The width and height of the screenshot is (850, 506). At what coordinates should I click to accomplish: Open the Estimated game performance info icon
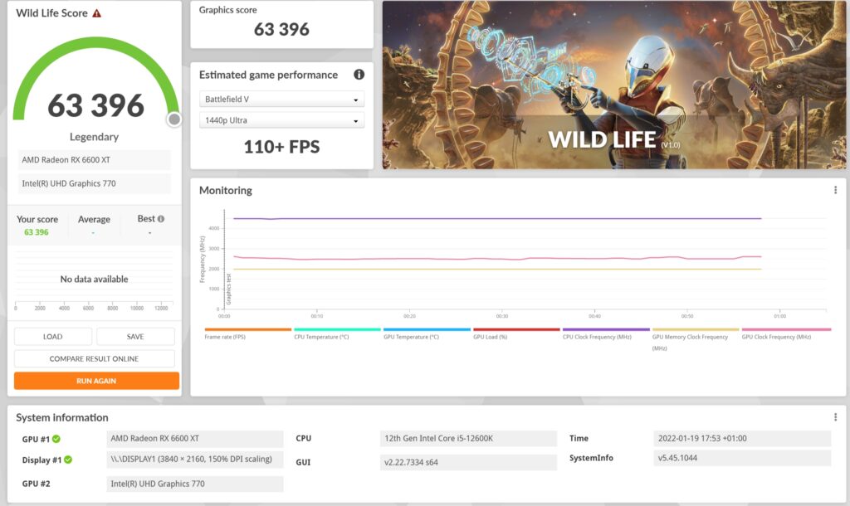tap(359, 74)
